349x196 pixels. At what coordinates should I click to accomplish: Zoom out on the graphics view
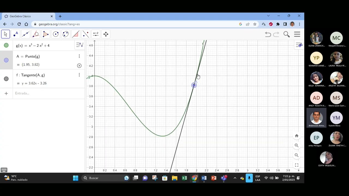coord(297,155)
